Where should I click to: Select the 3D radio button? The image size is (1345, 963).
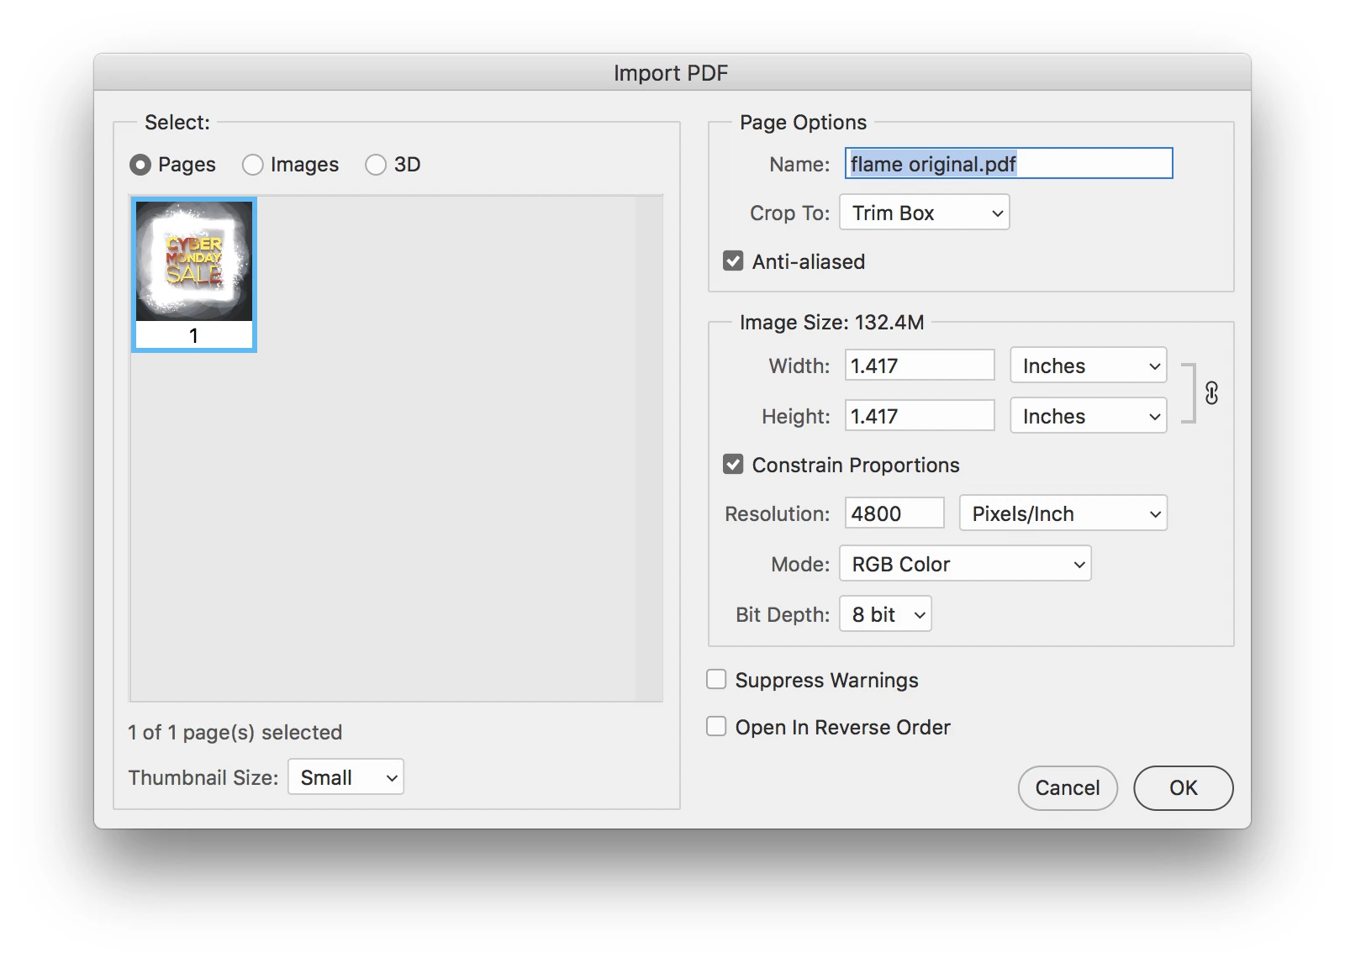tap(376, 165)
